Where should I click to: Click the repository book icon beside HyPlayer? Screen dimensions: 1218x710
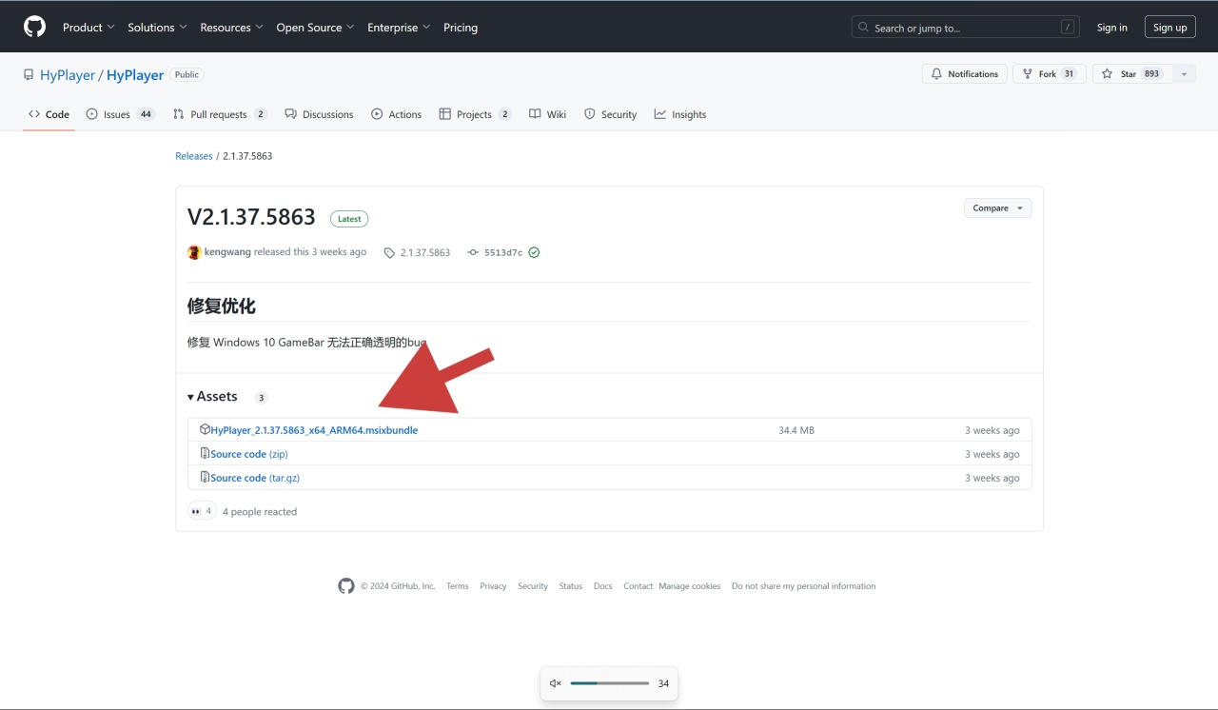[x=29, y=75]
